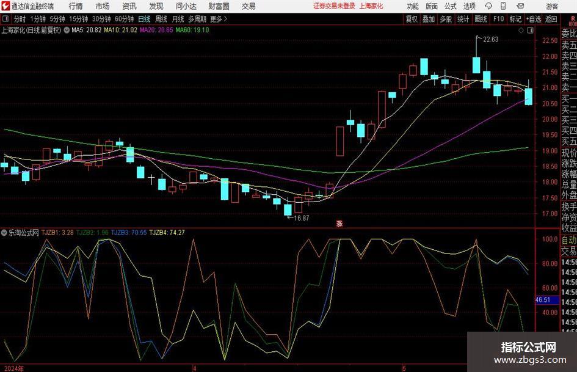Click the MA5: 20.82 label
The height and width of the screenshot is (372, 577).
pos(86,30)
